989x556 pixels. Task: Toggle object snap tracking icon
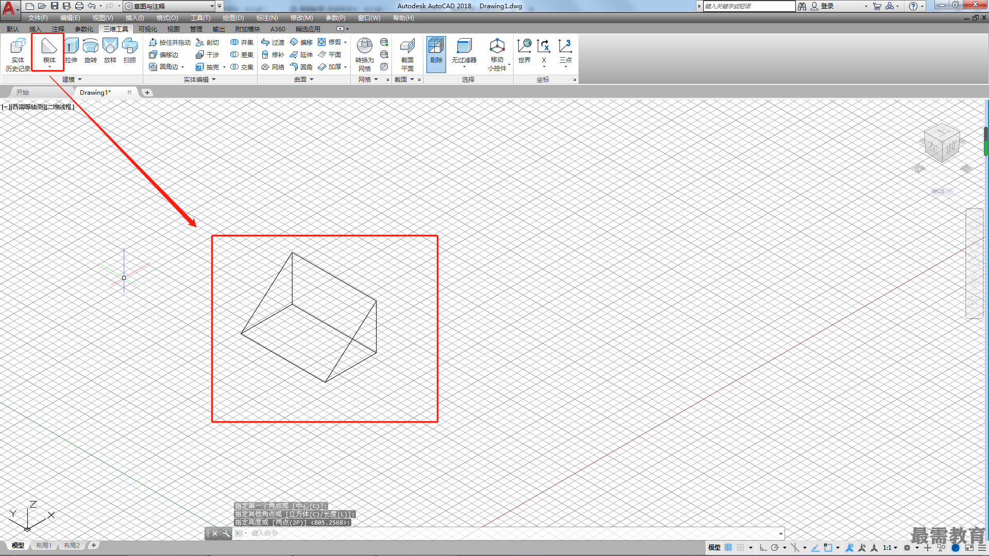pos(815,548)
